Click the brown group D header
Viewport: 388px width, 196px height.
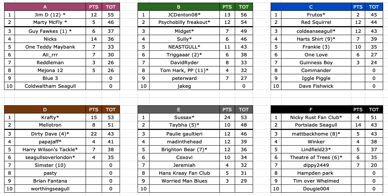[45, 109]
